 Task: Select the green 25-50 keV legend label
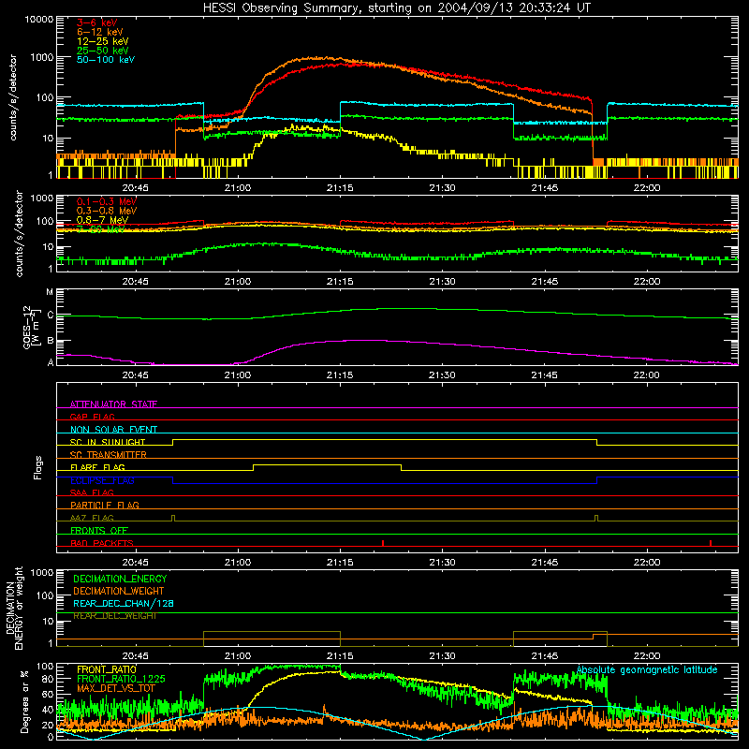(x=103, y=51)
